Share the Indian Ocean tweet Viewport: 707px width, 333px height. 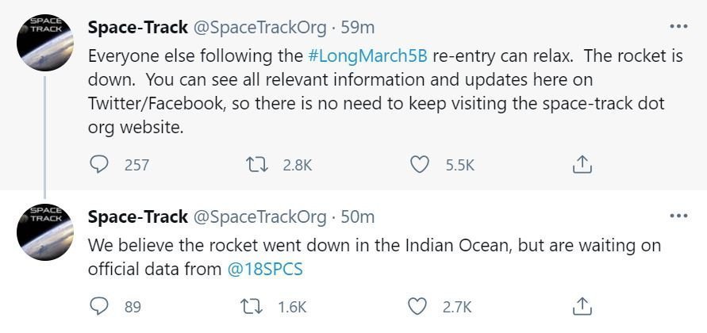pos(582,307)
